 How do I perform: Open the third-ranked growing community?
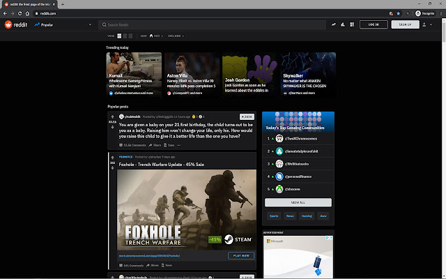298,164
